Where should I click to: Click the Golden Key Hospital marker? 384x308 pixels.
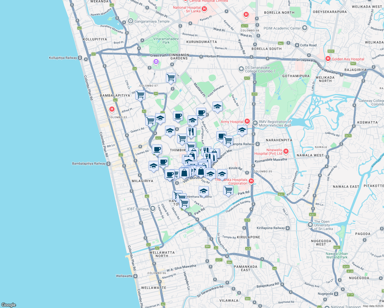pos(328,59)
